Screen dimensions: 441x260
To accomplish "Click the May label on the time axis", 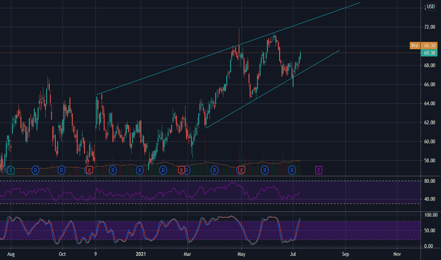I will [x=241, y=254].
